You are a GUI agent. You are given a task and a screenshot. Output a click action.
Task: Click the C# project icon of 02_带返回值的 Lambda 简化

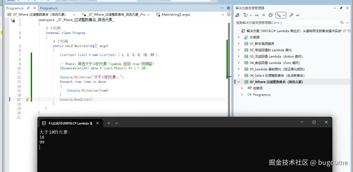(x=246, y=50)
